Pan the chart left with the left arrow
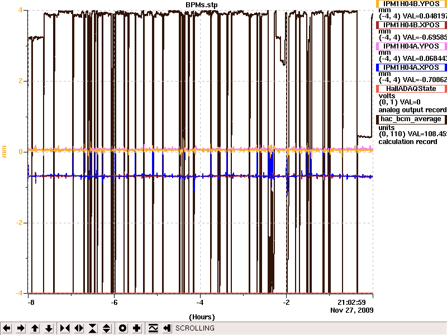 point(7,328)
